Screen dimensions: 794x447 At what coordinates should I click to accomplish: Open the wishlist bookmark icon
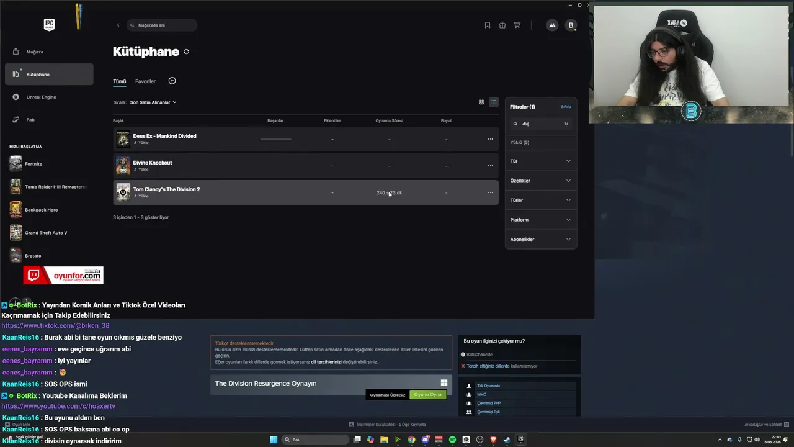coord(488,25)
